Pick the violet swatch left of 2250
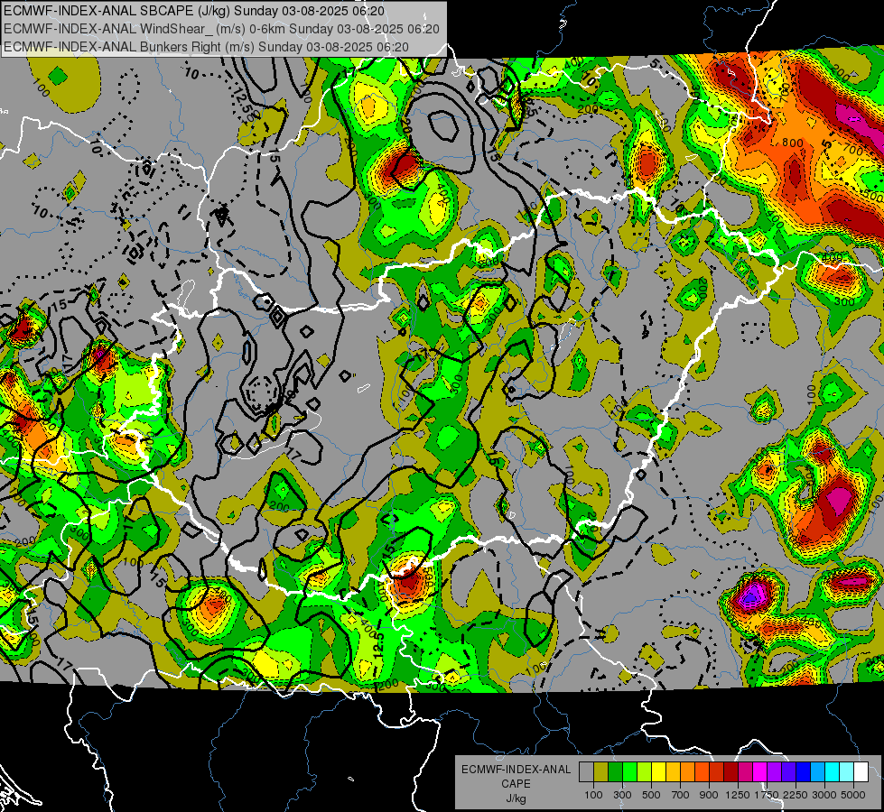The image size is (884, 812). (788, 772)
